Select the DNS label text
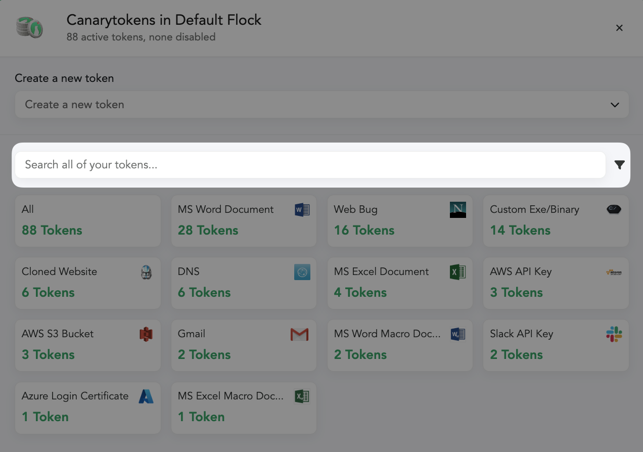This screenshot has width=643, height=452. click(189, 272)
